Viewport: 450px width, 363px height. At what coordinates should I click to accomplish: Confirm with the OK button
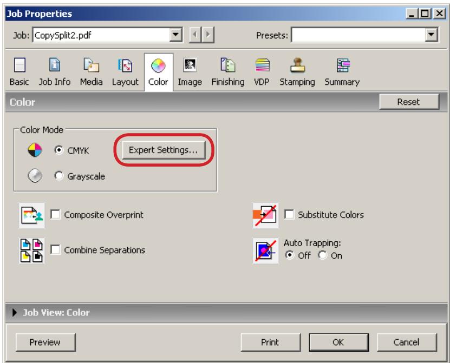tap(338, 342)
